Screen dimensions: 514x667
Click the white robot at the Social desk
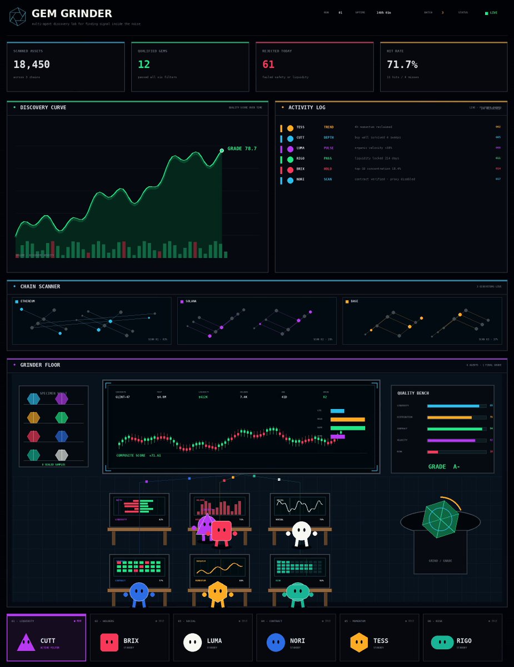(301, 533)
